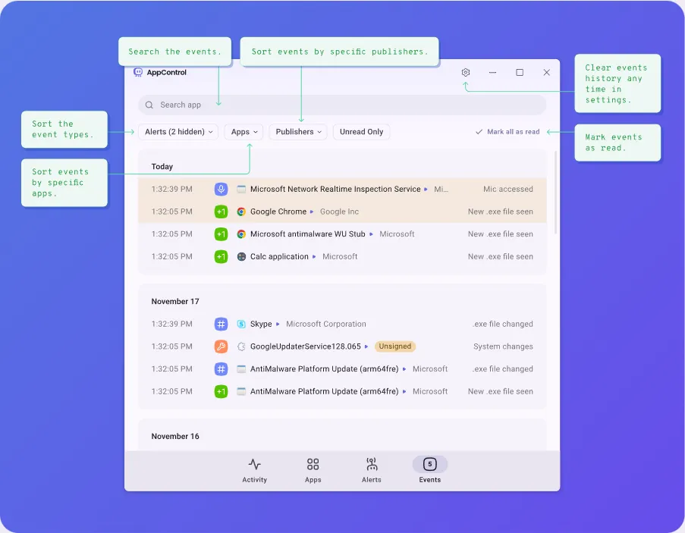Maximize the AppControl window
This screenshot has width=685, height=533.
(520, 73)
